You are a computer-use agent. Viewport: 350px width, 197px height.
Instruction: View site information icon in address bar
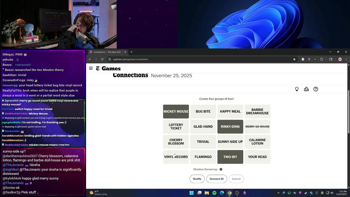tap(110, 59)
